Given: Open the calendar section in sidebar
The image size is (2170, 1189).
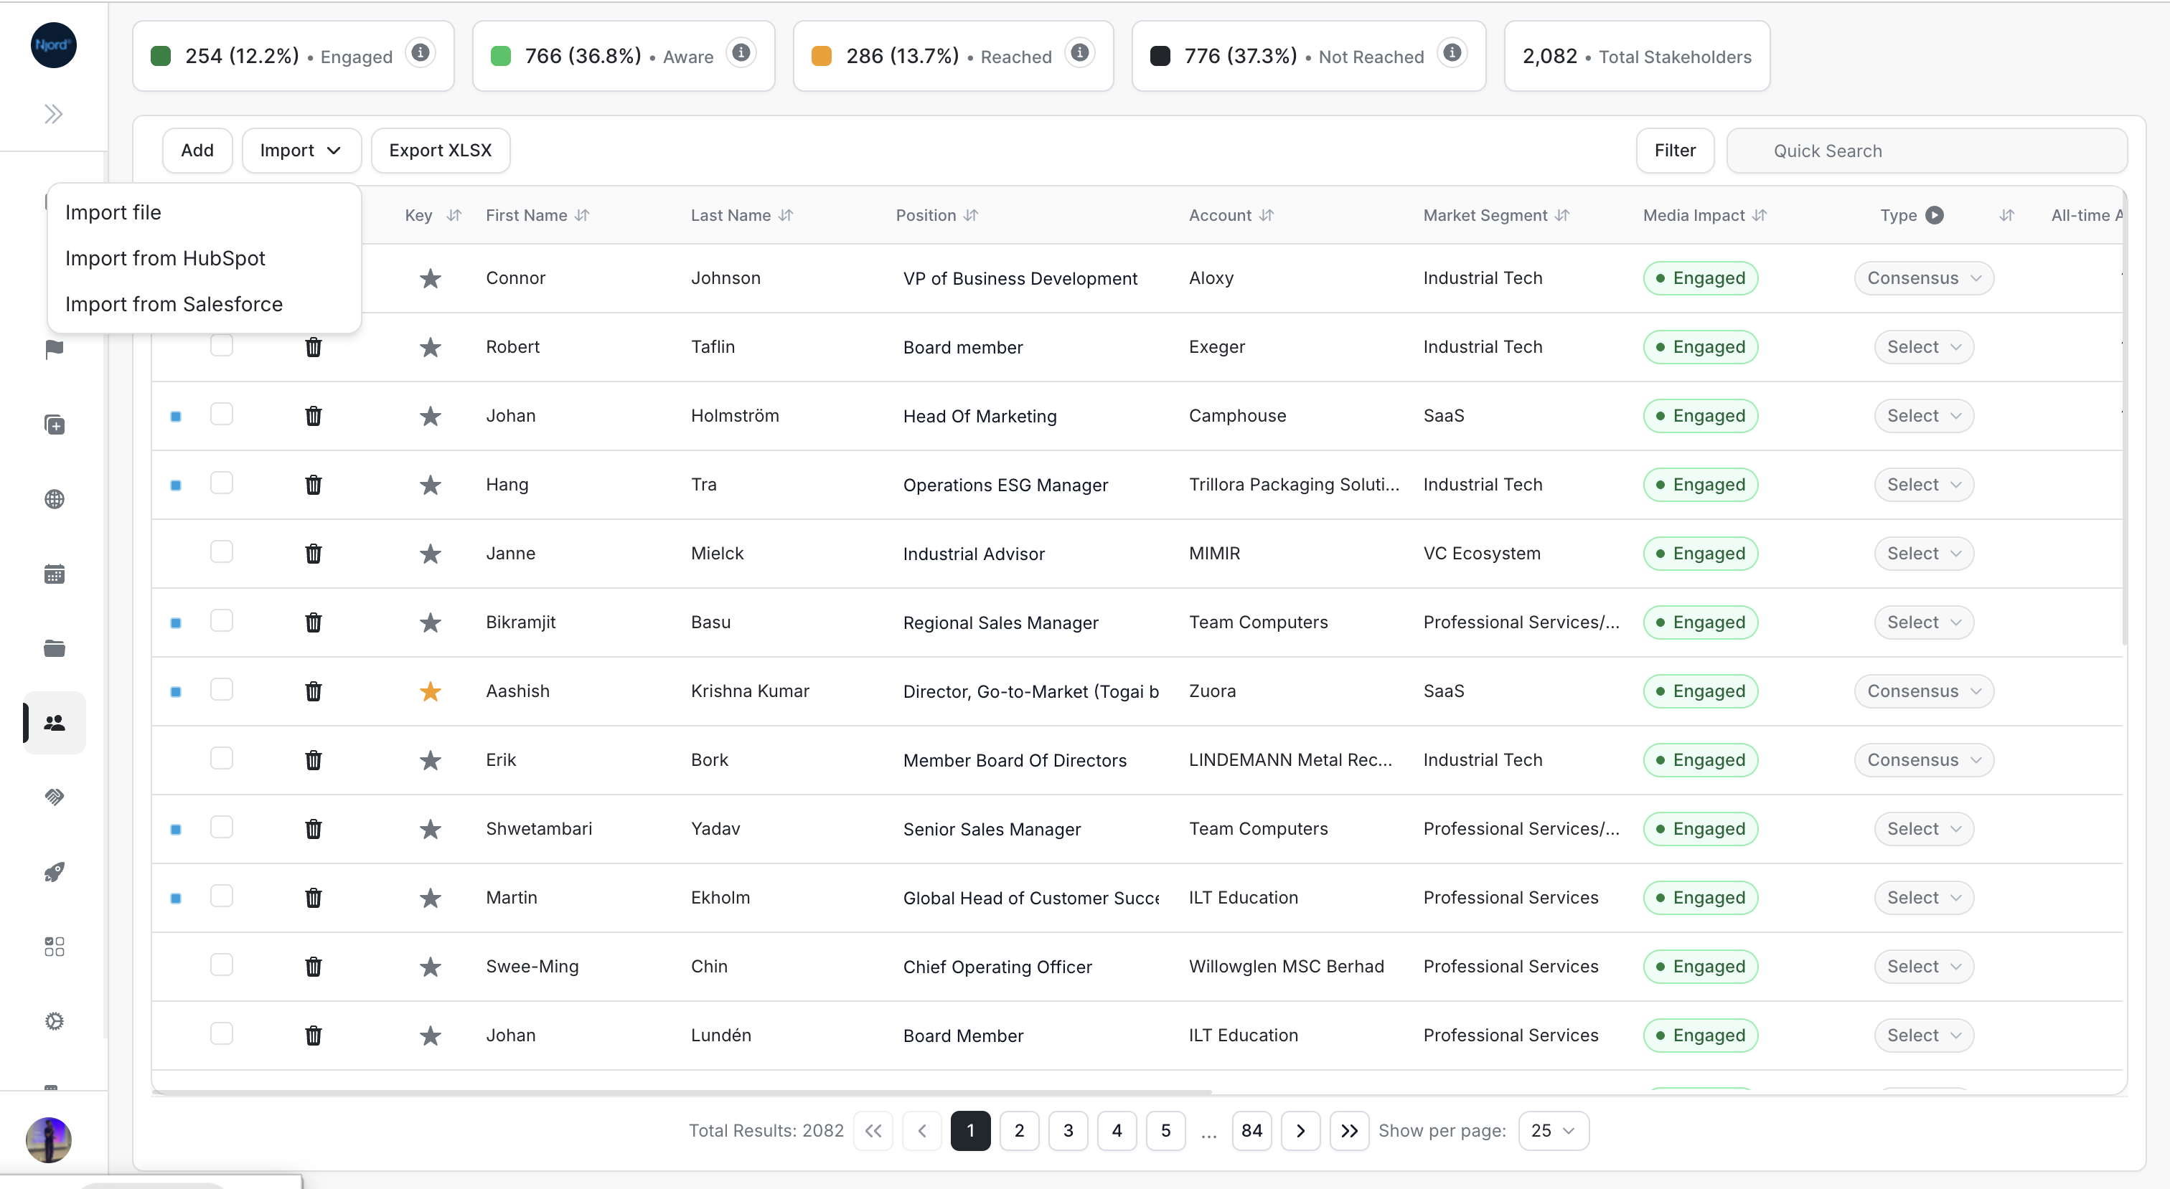Looking at the screenshot, I should coord(54,574).
